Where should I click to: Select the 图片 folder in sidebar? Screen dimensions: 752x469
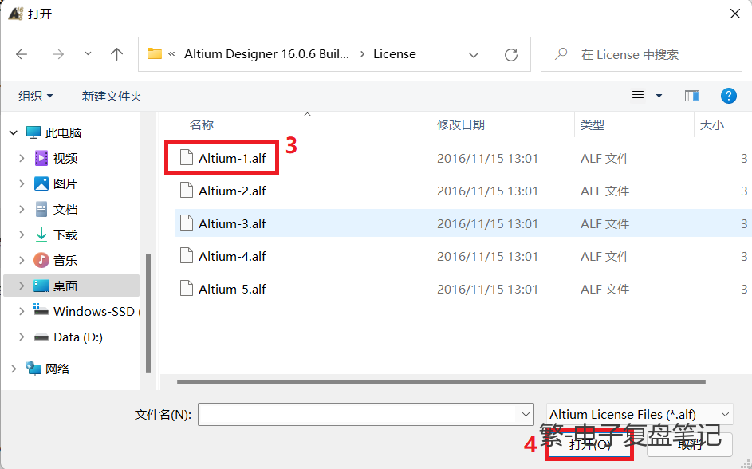point(65,183)
